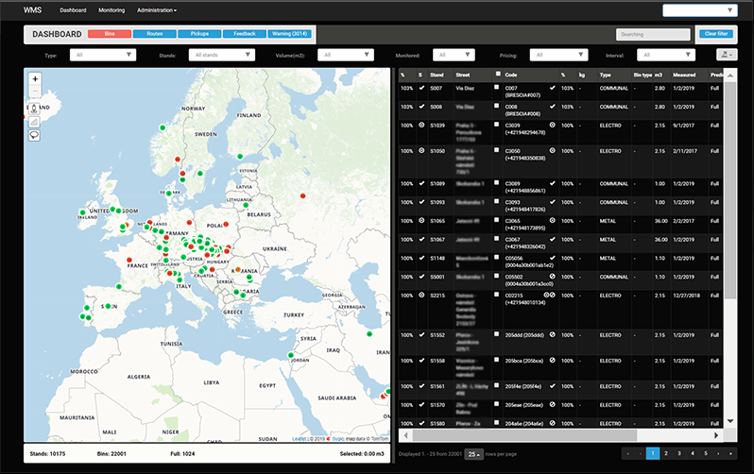Click the checkmark beside code C007
The image size is (754, 474).
click(x=553, y=88)
